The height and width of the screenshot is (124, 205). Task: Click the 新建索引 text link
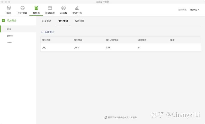click(x=49, y=32)
